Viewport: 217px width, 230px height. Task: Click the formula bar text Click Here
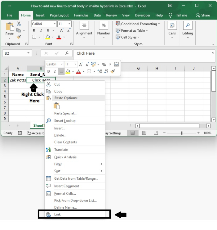[x=86, y=53]
